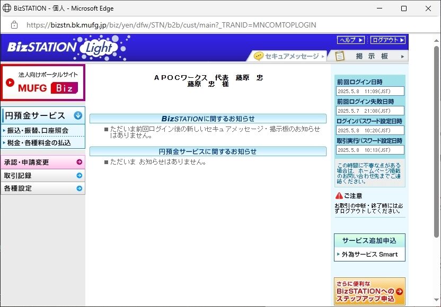Open 税金・各種料金の払込
The height and width of the screenshot is (307, 441).
(x=39, y=143)
